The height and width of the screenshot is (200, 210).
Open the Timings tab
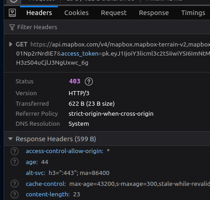coord(193,13)
